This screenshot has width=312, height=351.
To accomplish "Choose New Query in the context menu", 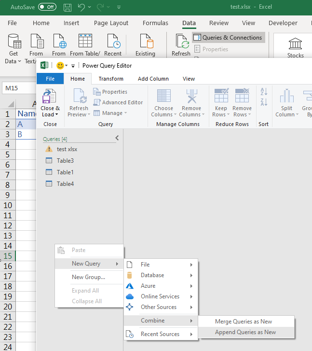I will click(89, 264).
